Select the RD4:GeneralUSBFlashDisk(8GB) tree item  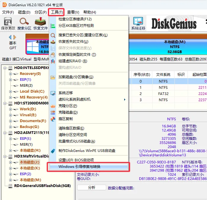pyautogui.click(x=42, y=186)
